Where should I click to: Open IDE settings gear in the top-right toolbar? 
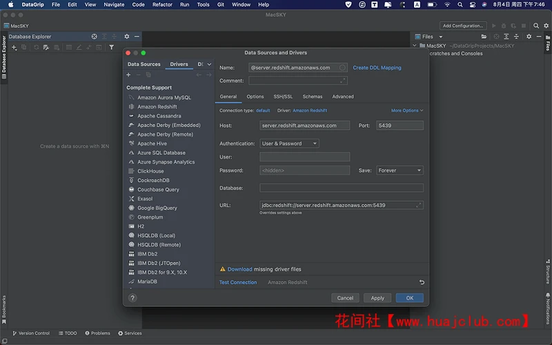(x=546, y=26)
